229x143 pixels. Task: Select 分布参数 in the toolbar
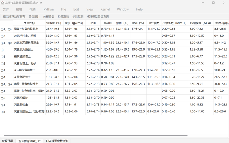coord(49,17)
